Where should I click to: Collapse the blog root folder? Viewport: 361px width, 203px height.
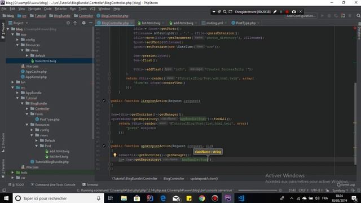pos(8,29)
